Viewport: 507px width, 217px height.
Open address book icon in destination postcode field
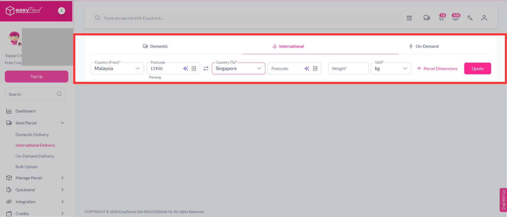coord(315,69)
